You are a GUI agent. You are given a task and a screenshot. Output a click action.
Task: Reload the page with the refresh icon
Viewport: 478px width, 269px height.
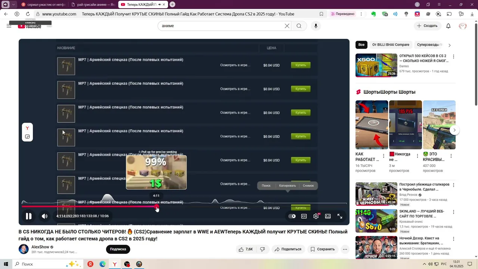(x=28, y=14)
